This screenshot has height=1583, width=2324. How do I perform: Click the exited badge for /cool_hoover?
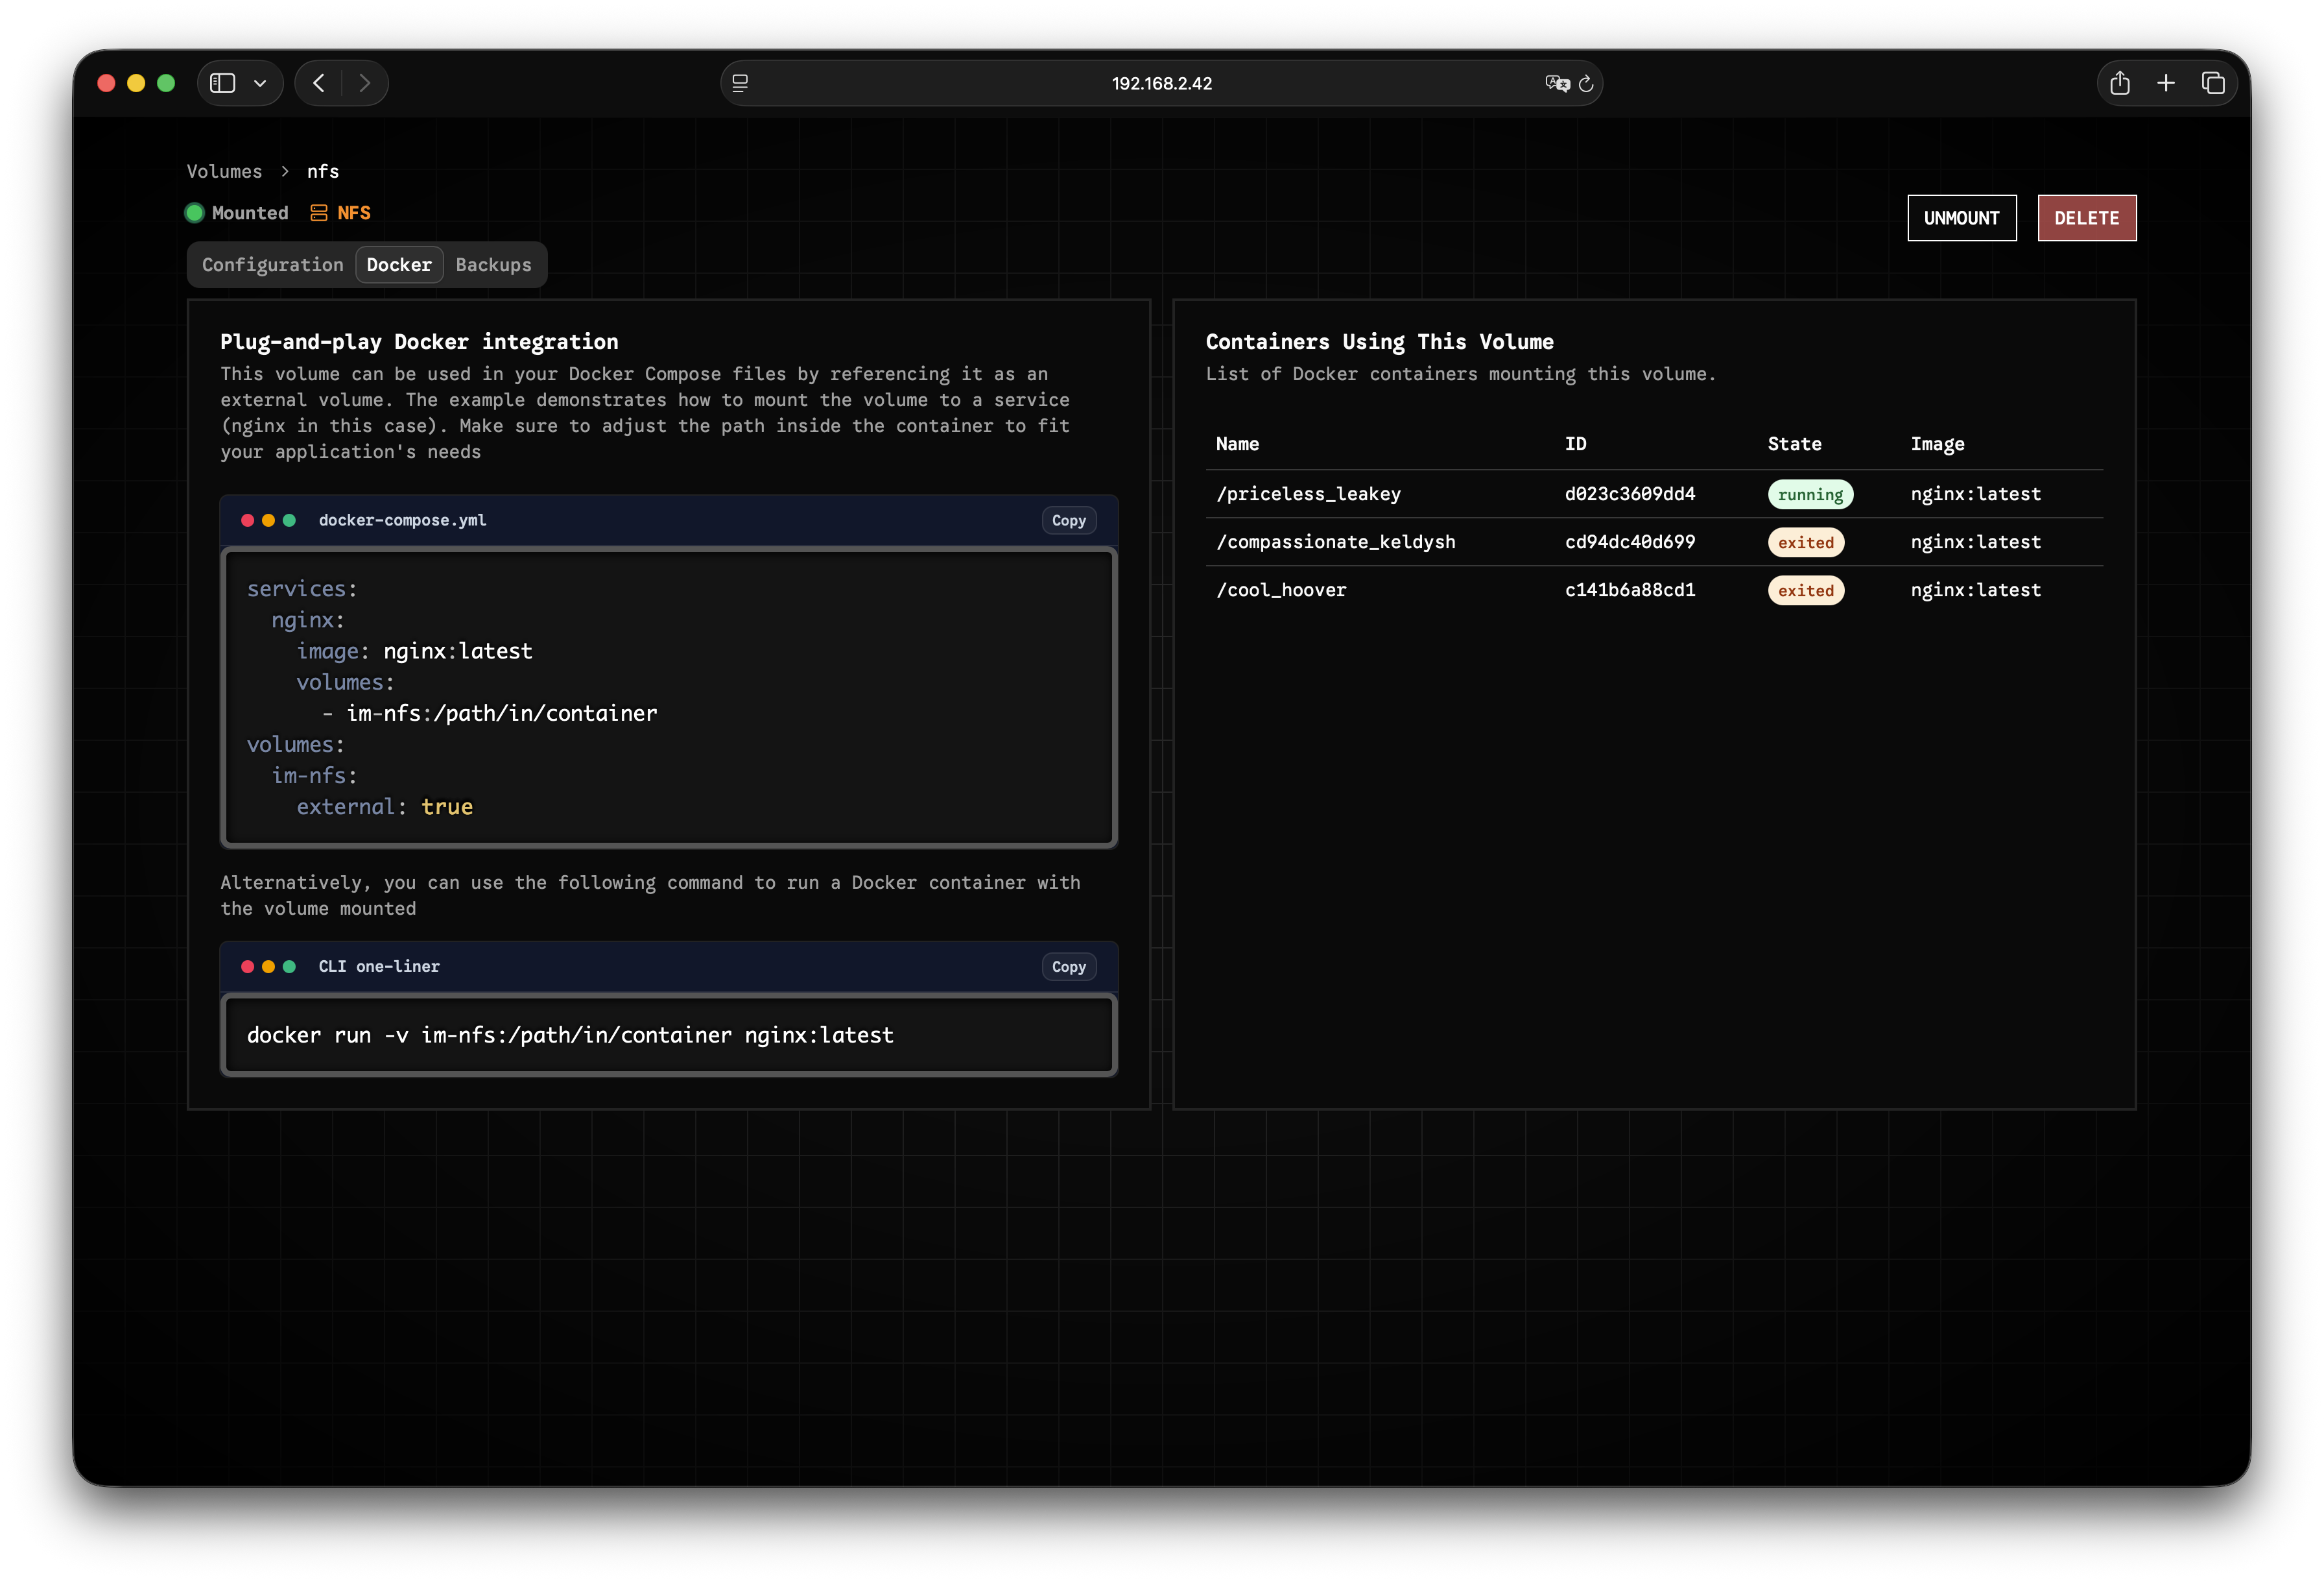coord(1805,590)
